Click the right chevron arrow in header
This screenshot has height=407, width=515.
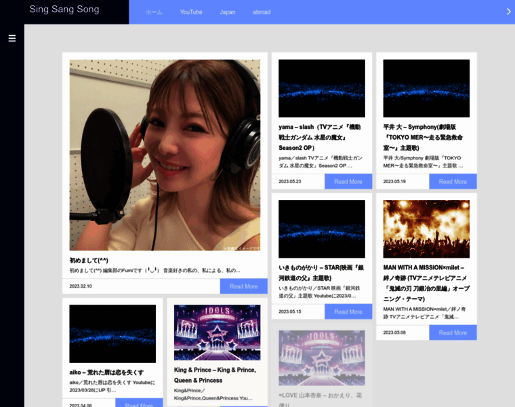508,12
